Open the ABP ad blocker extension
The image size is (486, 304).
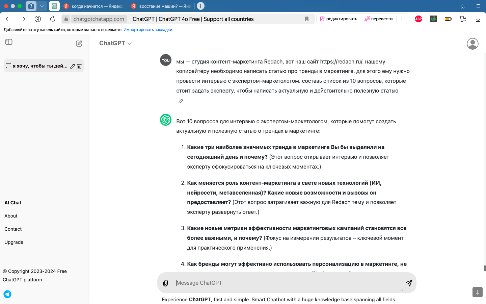click(x=418, y=19)
